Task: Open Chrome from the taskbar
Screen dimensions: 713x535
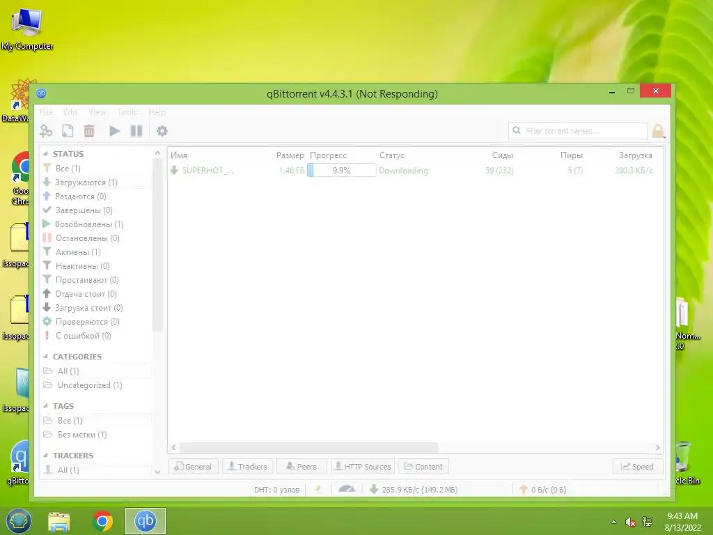Action: pyautogui.click(x=102, y=521)
